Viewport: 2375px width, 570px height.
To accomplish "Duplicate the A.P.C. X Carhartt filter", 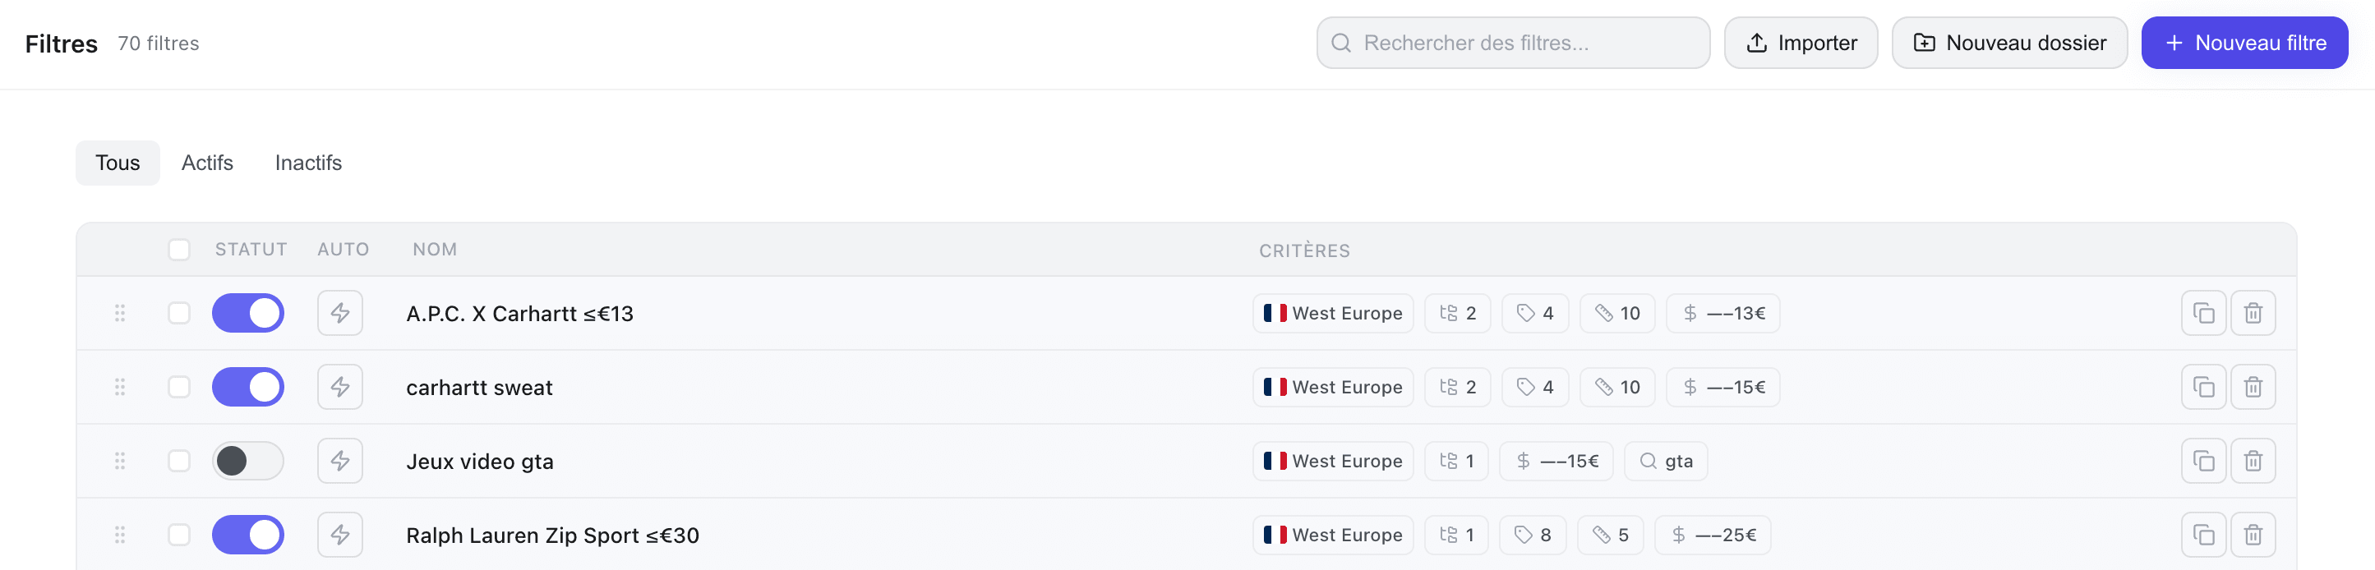I will [2203, 313].
